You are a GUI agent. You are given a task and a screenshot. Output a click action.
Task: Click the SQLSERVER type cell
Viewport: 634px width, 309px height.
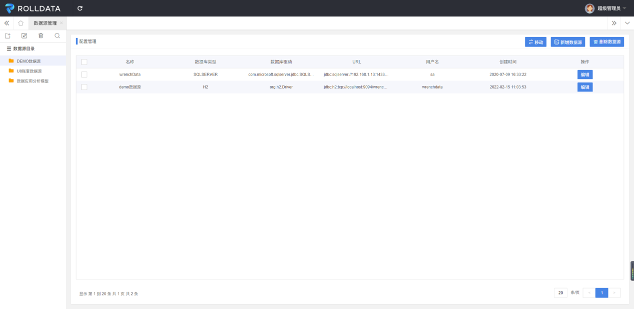[x=205, y=74]
